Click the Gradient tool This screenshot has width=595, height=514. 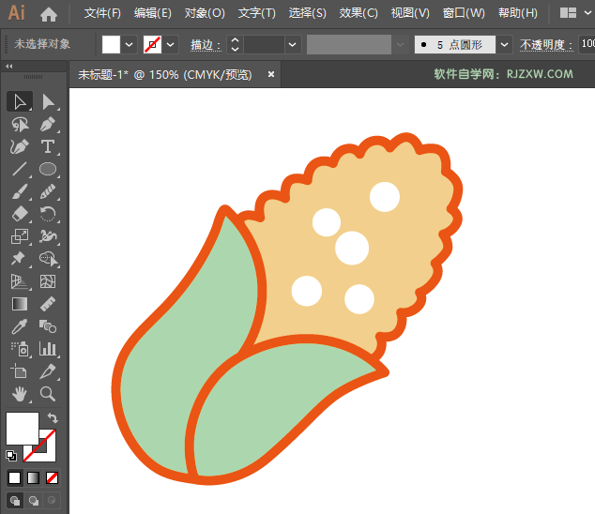19,304
